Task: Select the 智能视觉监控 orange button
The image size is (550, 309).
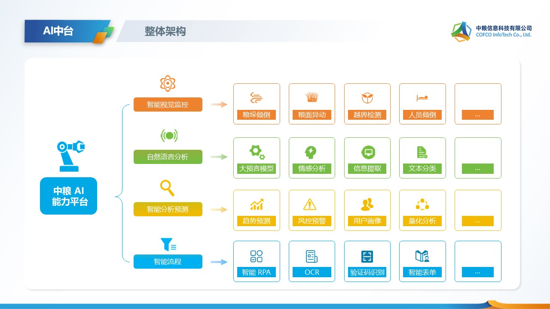Action: pyautogui.click(x=168, y=104)
